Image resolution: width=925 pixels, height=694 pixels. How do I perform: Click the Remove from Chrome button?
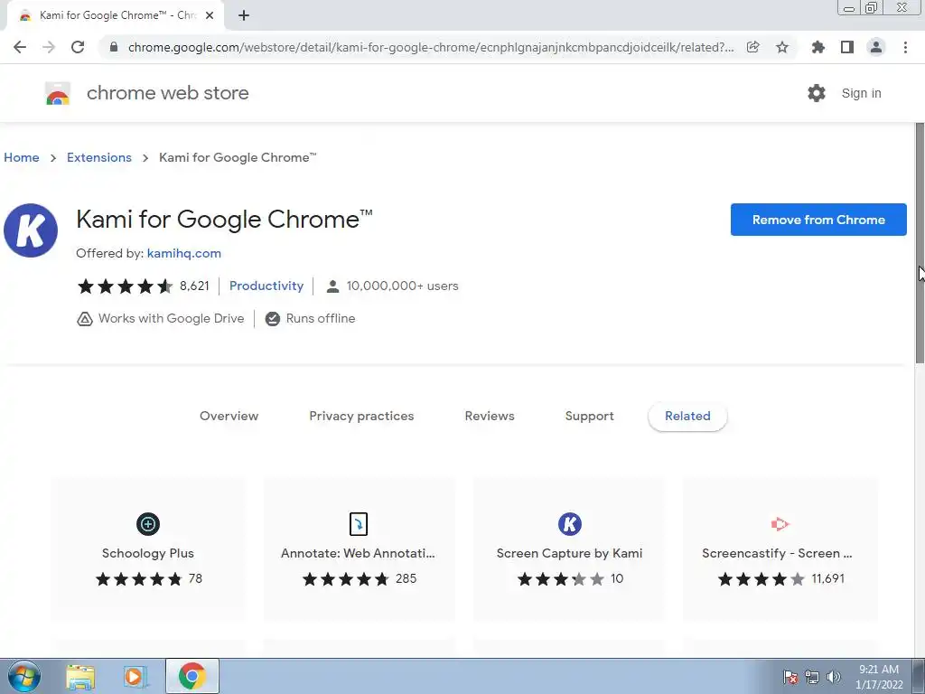[x=818, y=220]
